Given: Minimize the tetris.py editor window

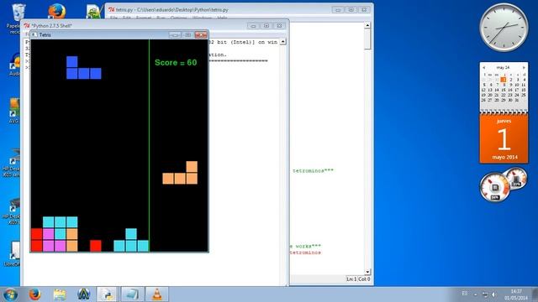Looking at the screenshot, I should click(x=338, y=10).
